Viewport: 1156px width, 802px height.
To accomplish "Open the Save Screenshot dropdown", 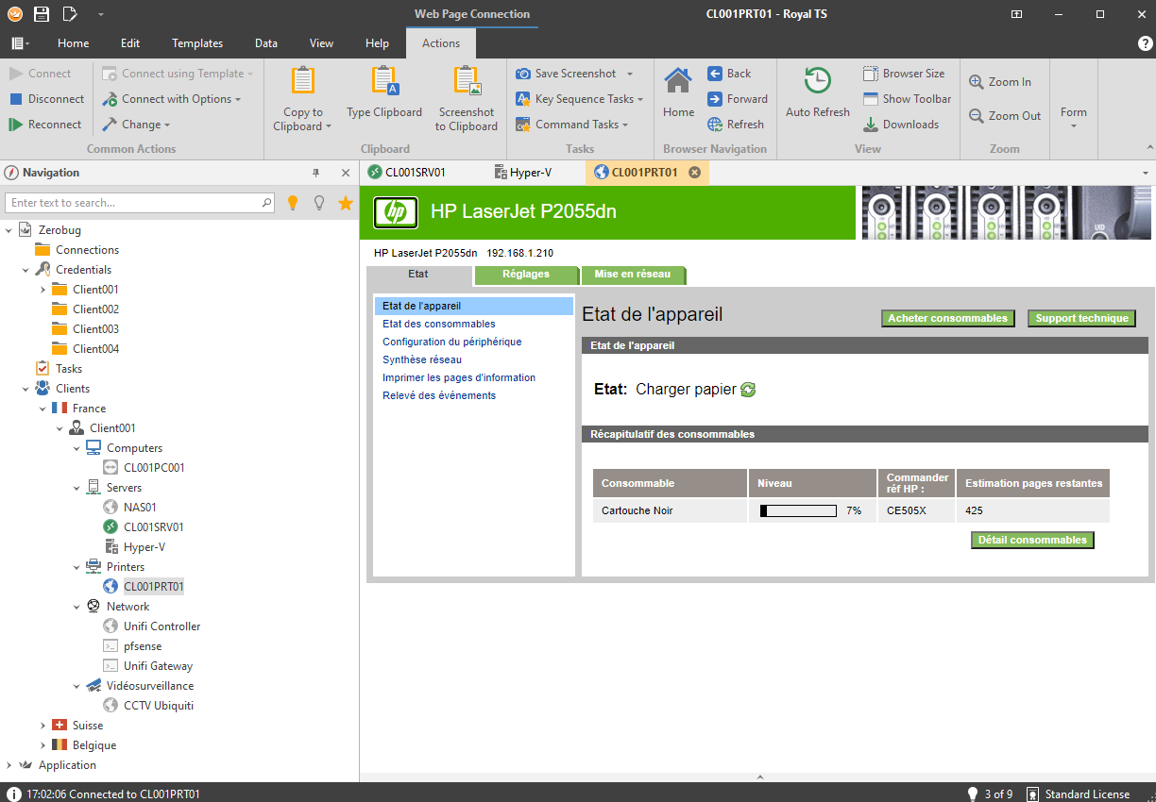I will 630,74.
